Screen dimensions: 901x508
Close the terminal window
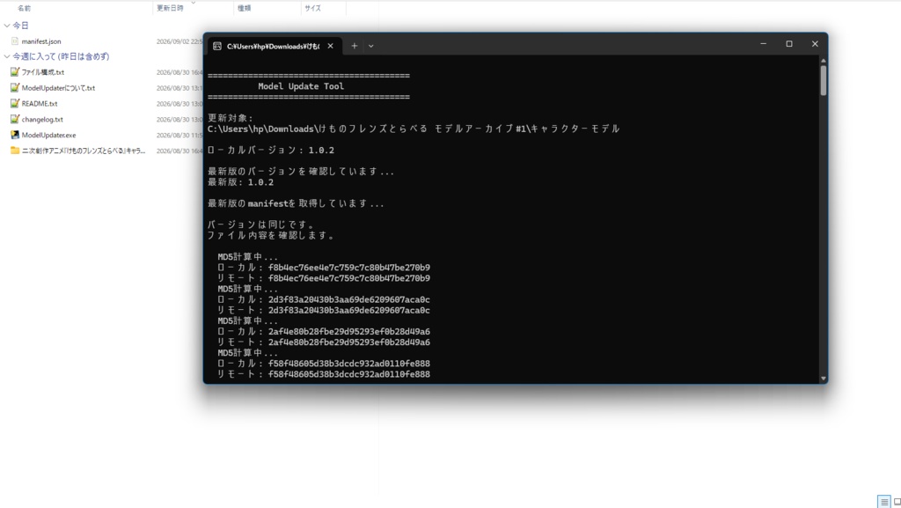pyautogui.click(x=815, y=44)
